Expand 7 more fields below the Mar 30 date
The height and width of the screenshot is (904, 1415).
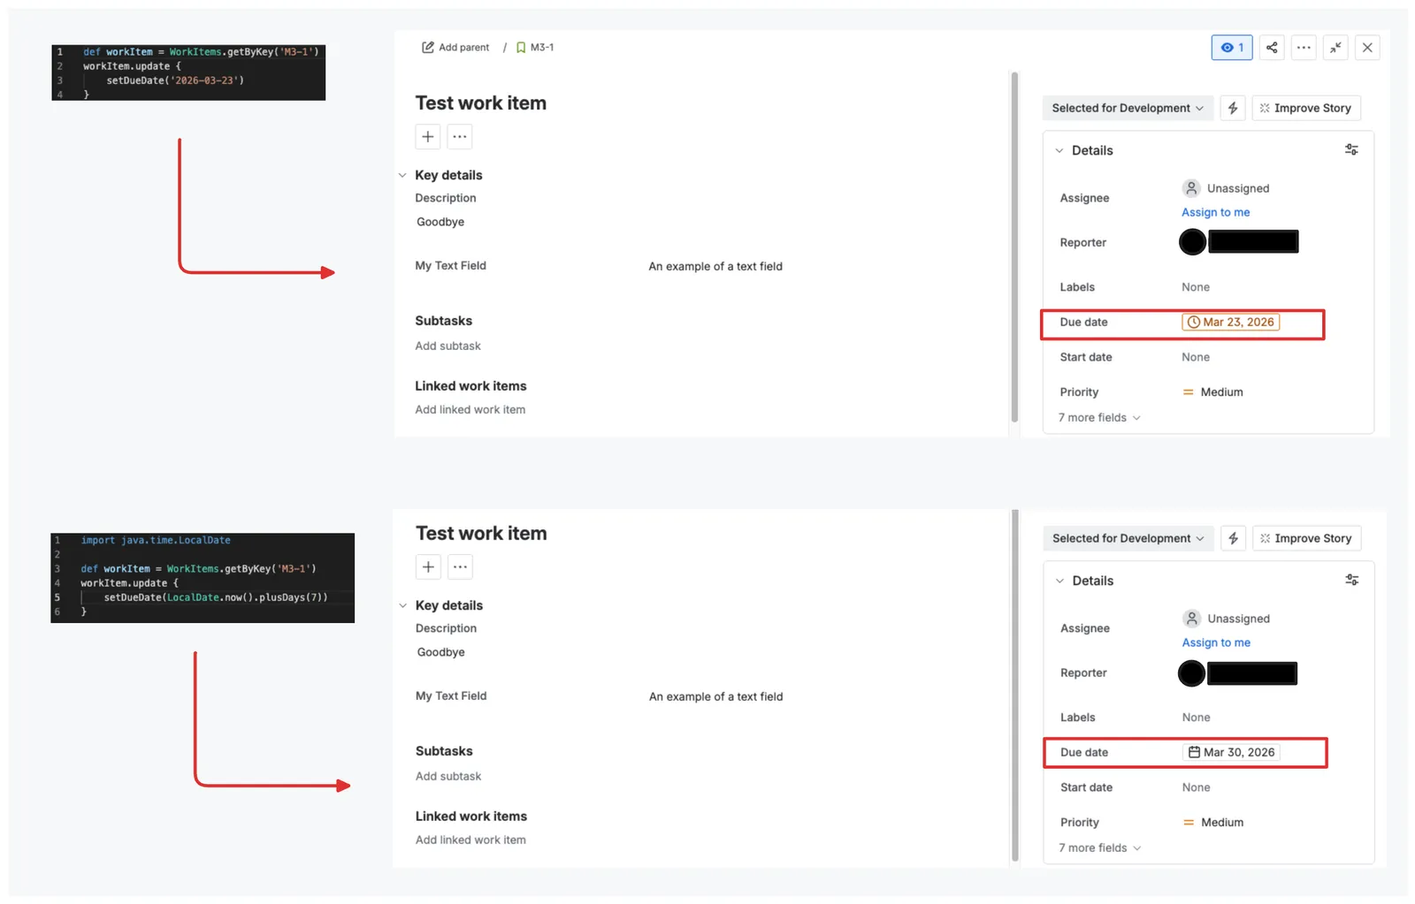point(1100,848)
